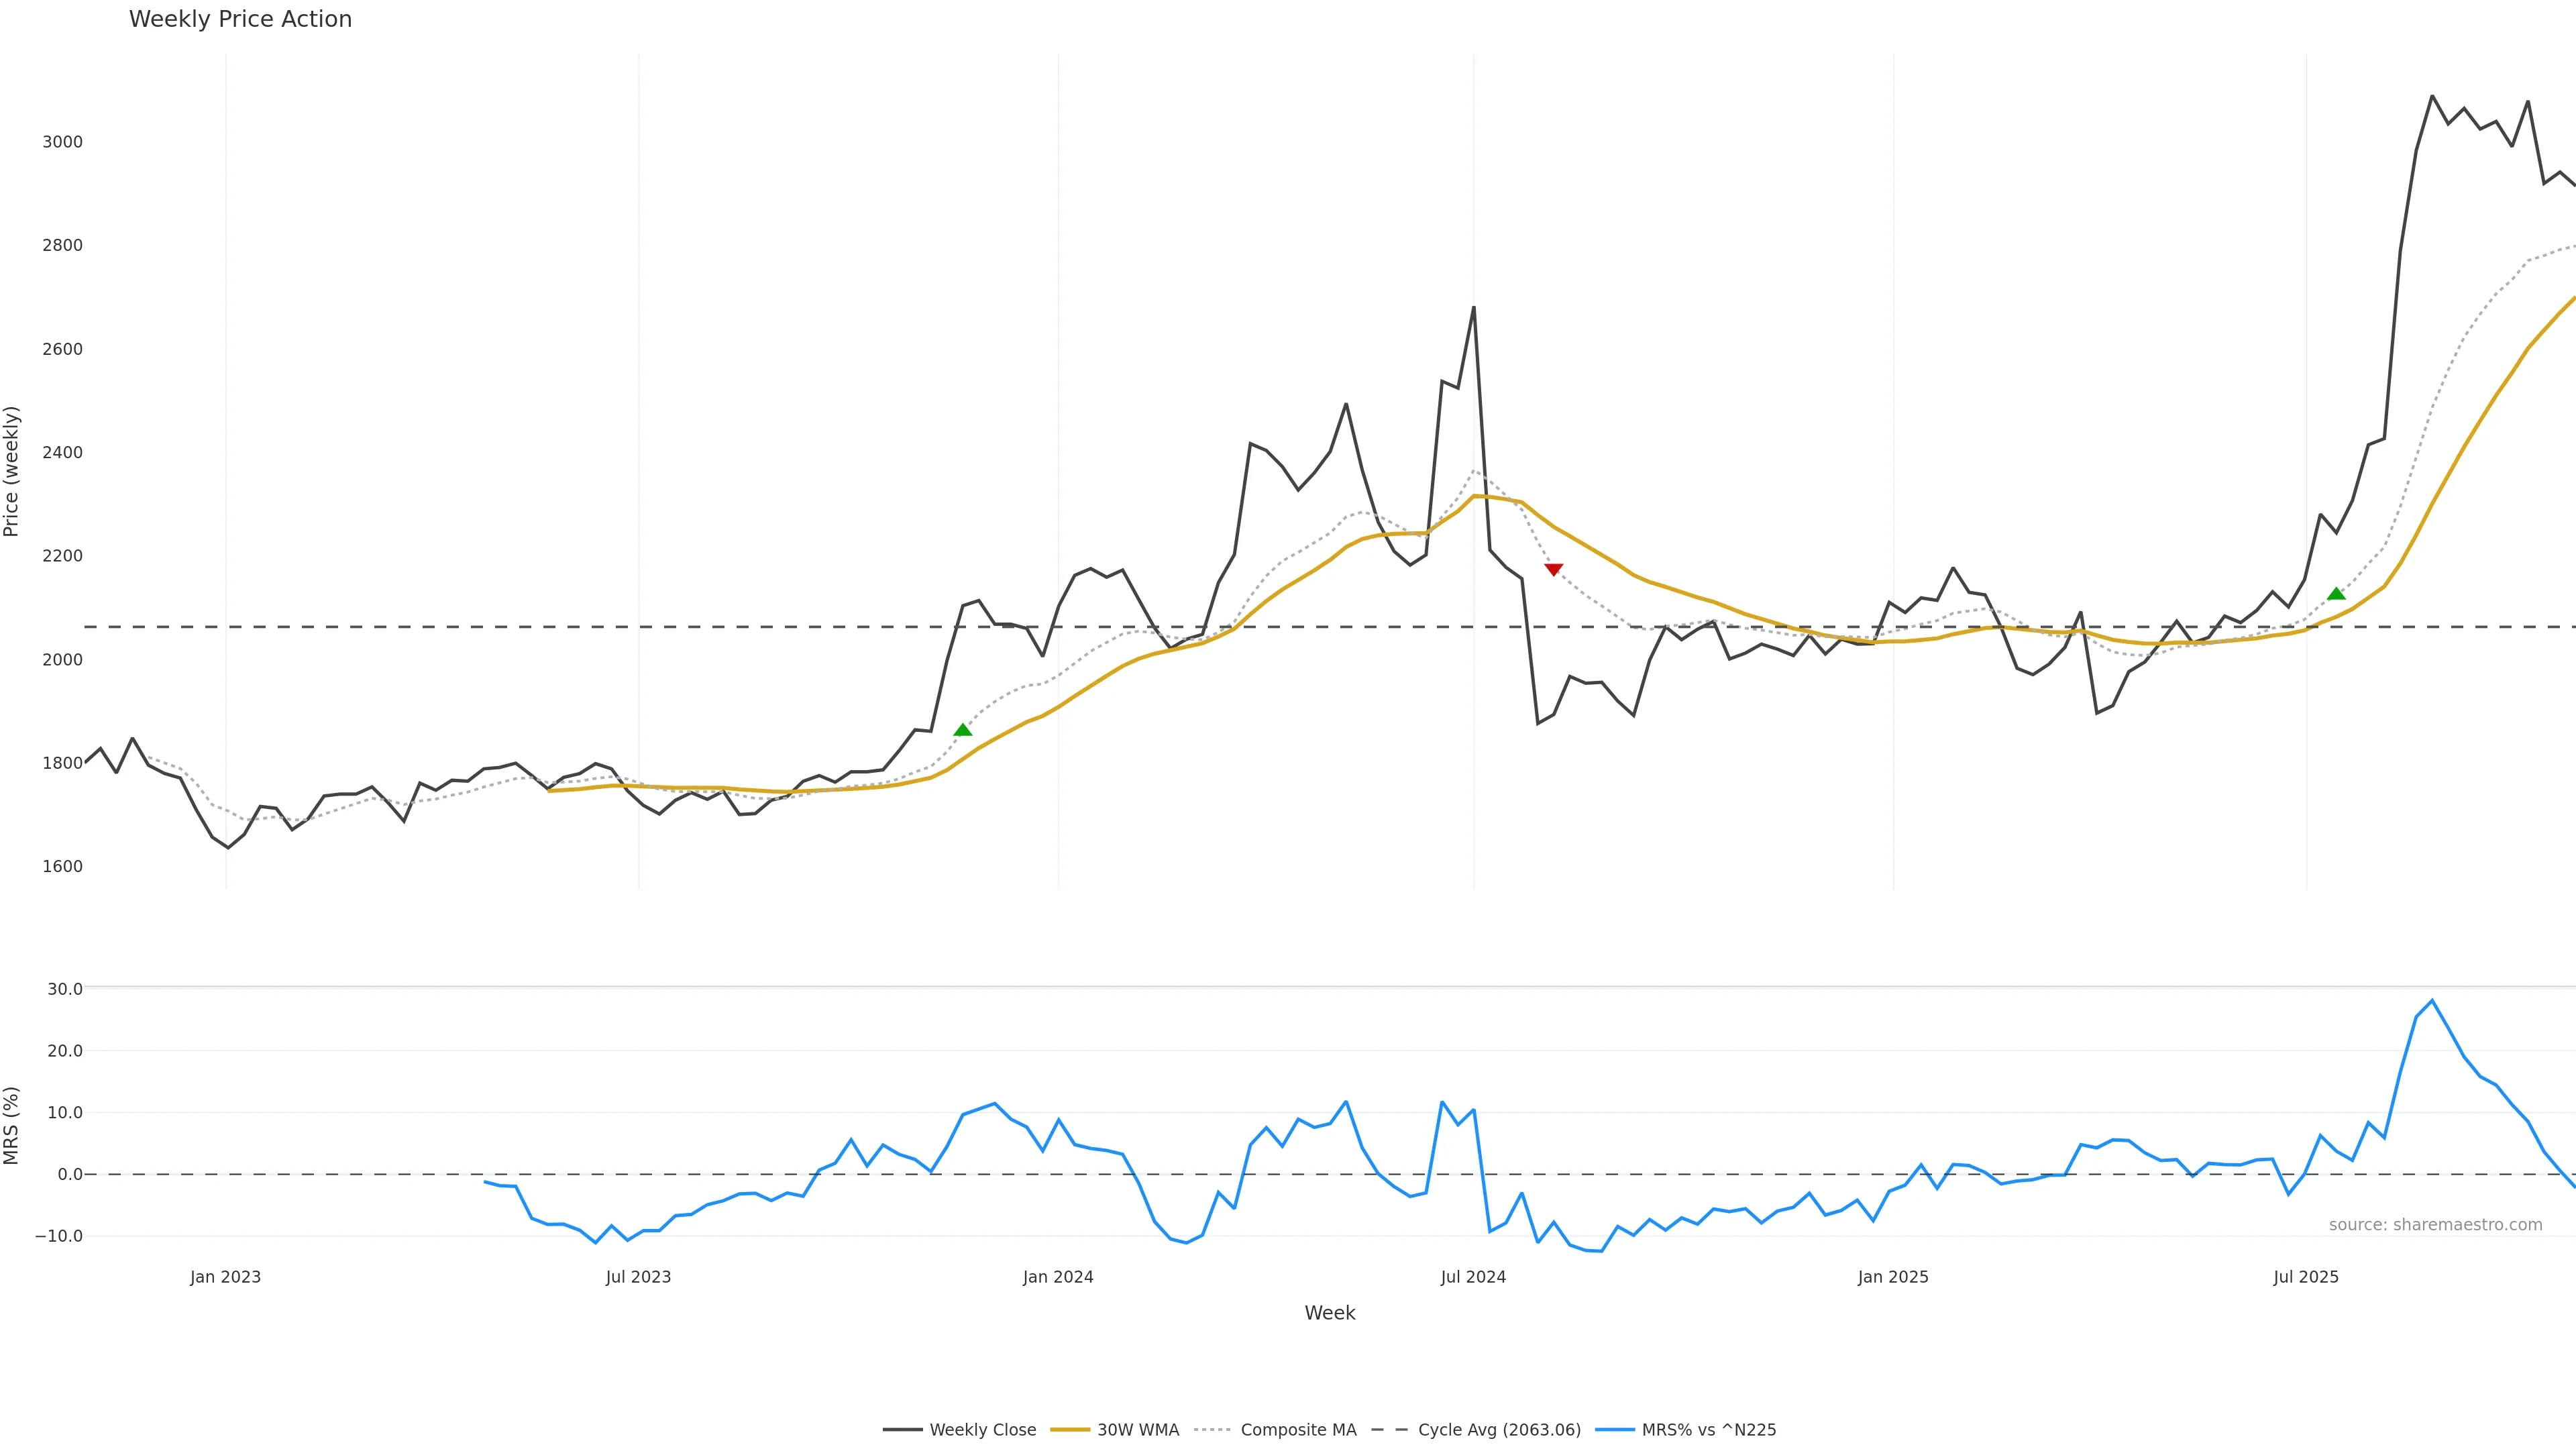The width and height of the screenshot is (2576, 1449).
Task: Click the dashed Cycle Avg legend line sample
Action: (1389, 1430)
